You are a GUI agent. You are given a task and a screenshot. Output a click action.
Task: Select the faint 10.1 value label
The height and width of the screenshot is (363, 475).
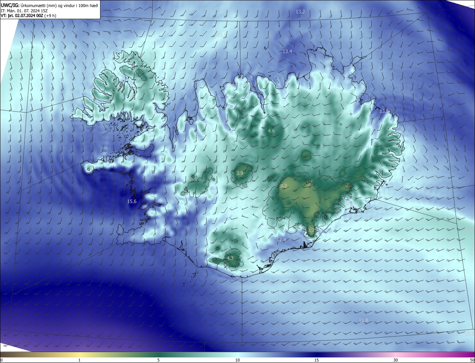[222, 35]
